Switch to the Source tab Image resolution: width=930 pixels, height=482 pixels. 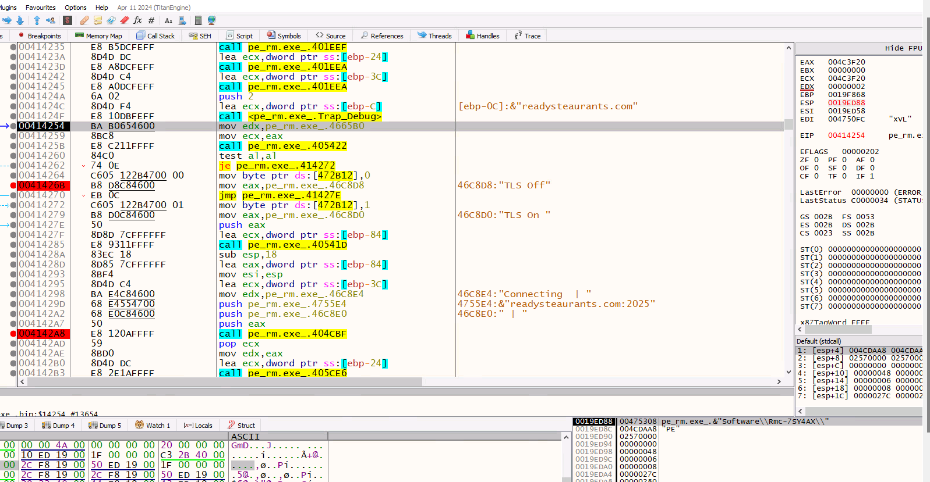pos(331,36)
